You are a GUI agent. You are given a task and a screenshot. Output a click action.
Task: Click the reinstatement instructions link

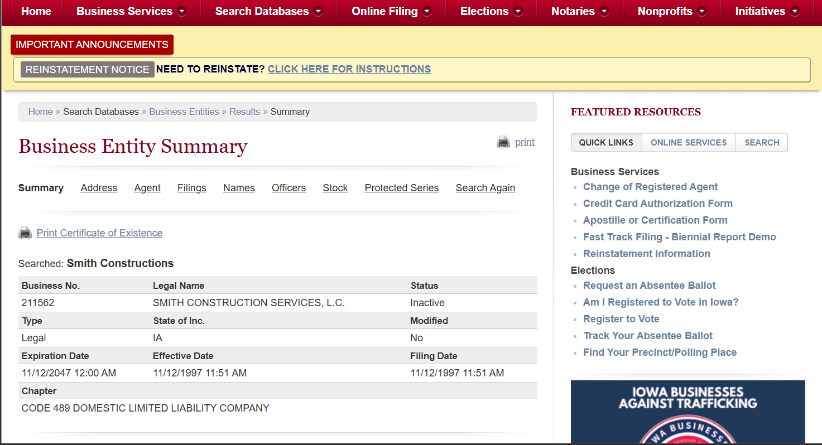tap(349, 69)
